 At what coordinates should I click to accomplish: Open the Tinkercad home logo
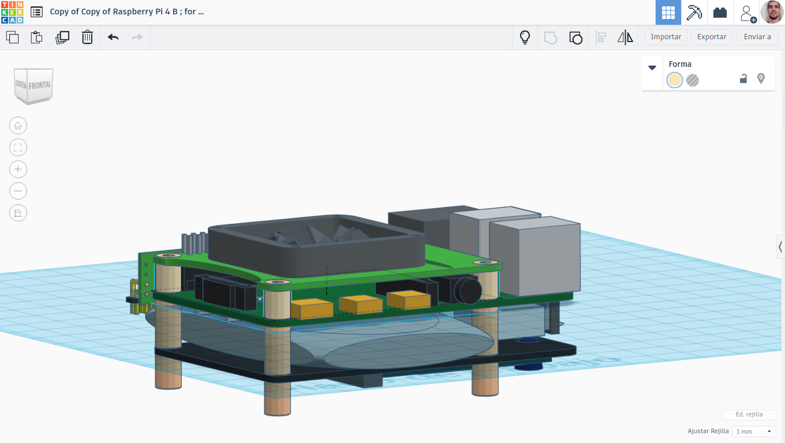(x=12, y=12)
